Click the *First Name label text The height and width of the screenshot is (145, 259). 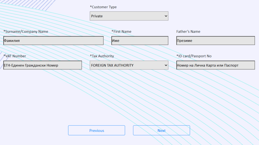point(121,31)
